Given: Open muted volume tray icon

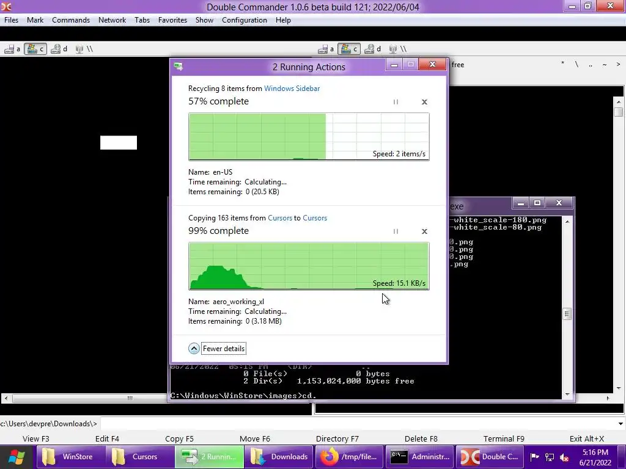Looking at the screenshot, I should click(x=564, y=457).
